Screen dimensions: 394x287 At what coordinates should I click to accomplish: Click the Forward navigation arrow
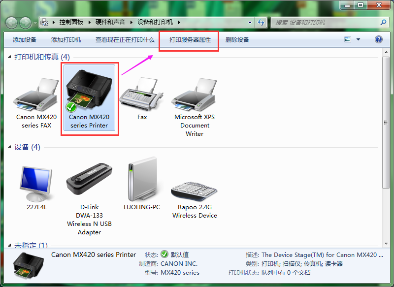pos(26,23)
